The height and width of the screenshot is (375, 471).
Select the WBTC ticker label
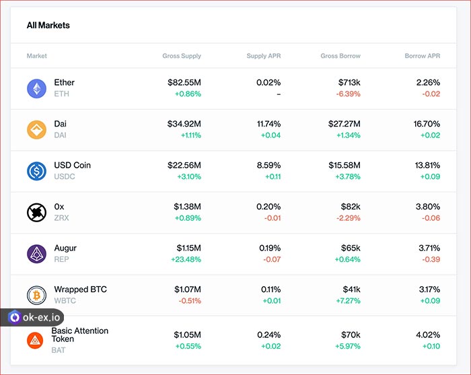pos(65,300)
